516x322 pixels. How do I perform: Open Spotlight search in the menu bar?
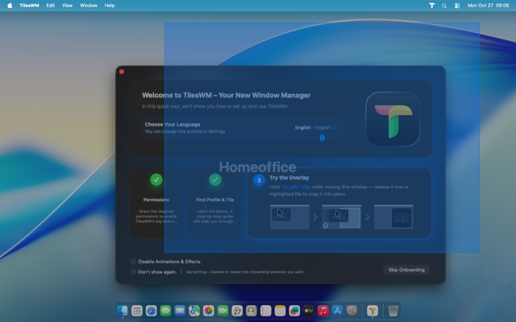coord(444,5)
